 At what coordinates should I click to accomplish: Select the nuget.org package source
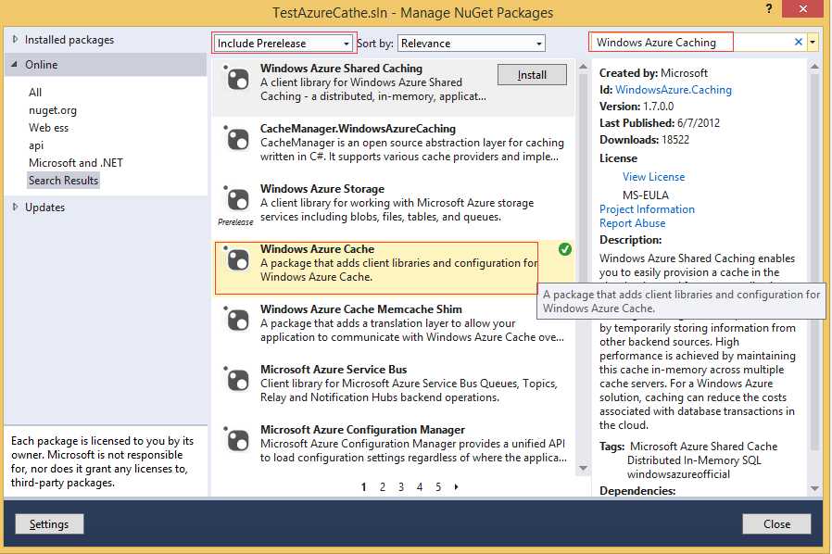coord(53,110)
